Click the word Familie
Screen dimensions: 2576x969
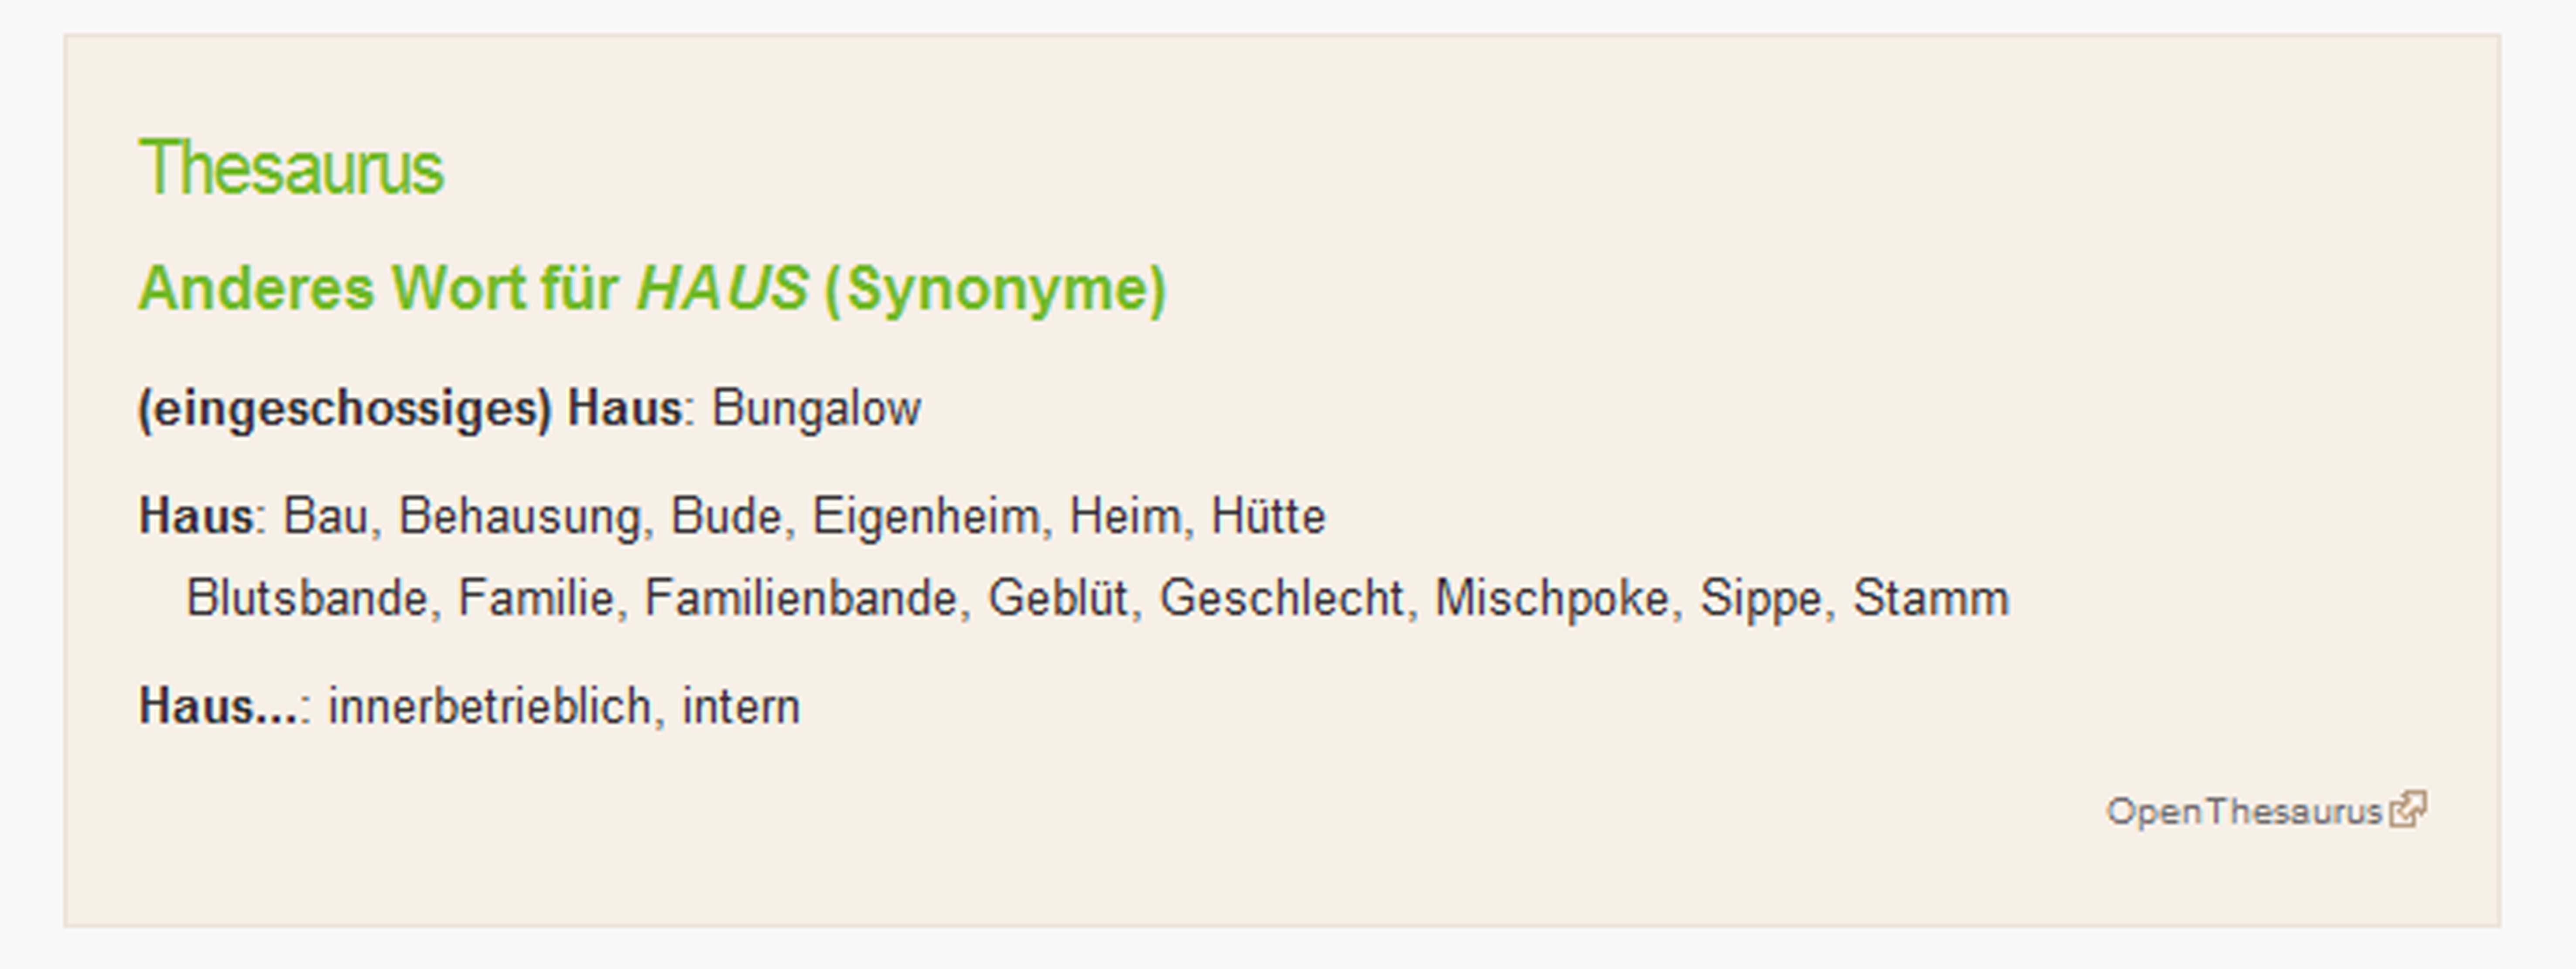coord(536,598)
